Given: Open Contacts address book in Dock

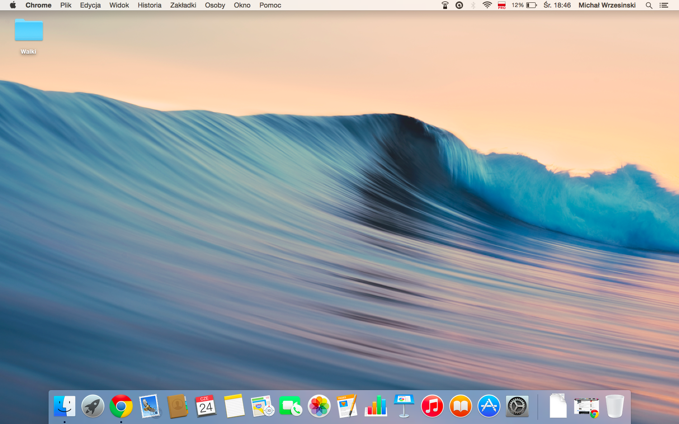Looking at the screenshot, I should point(178,406).
